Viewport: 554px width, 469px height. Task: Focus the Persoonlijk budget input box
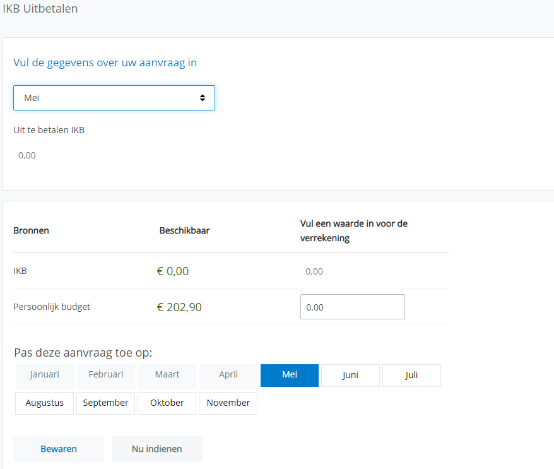[352, 307]
